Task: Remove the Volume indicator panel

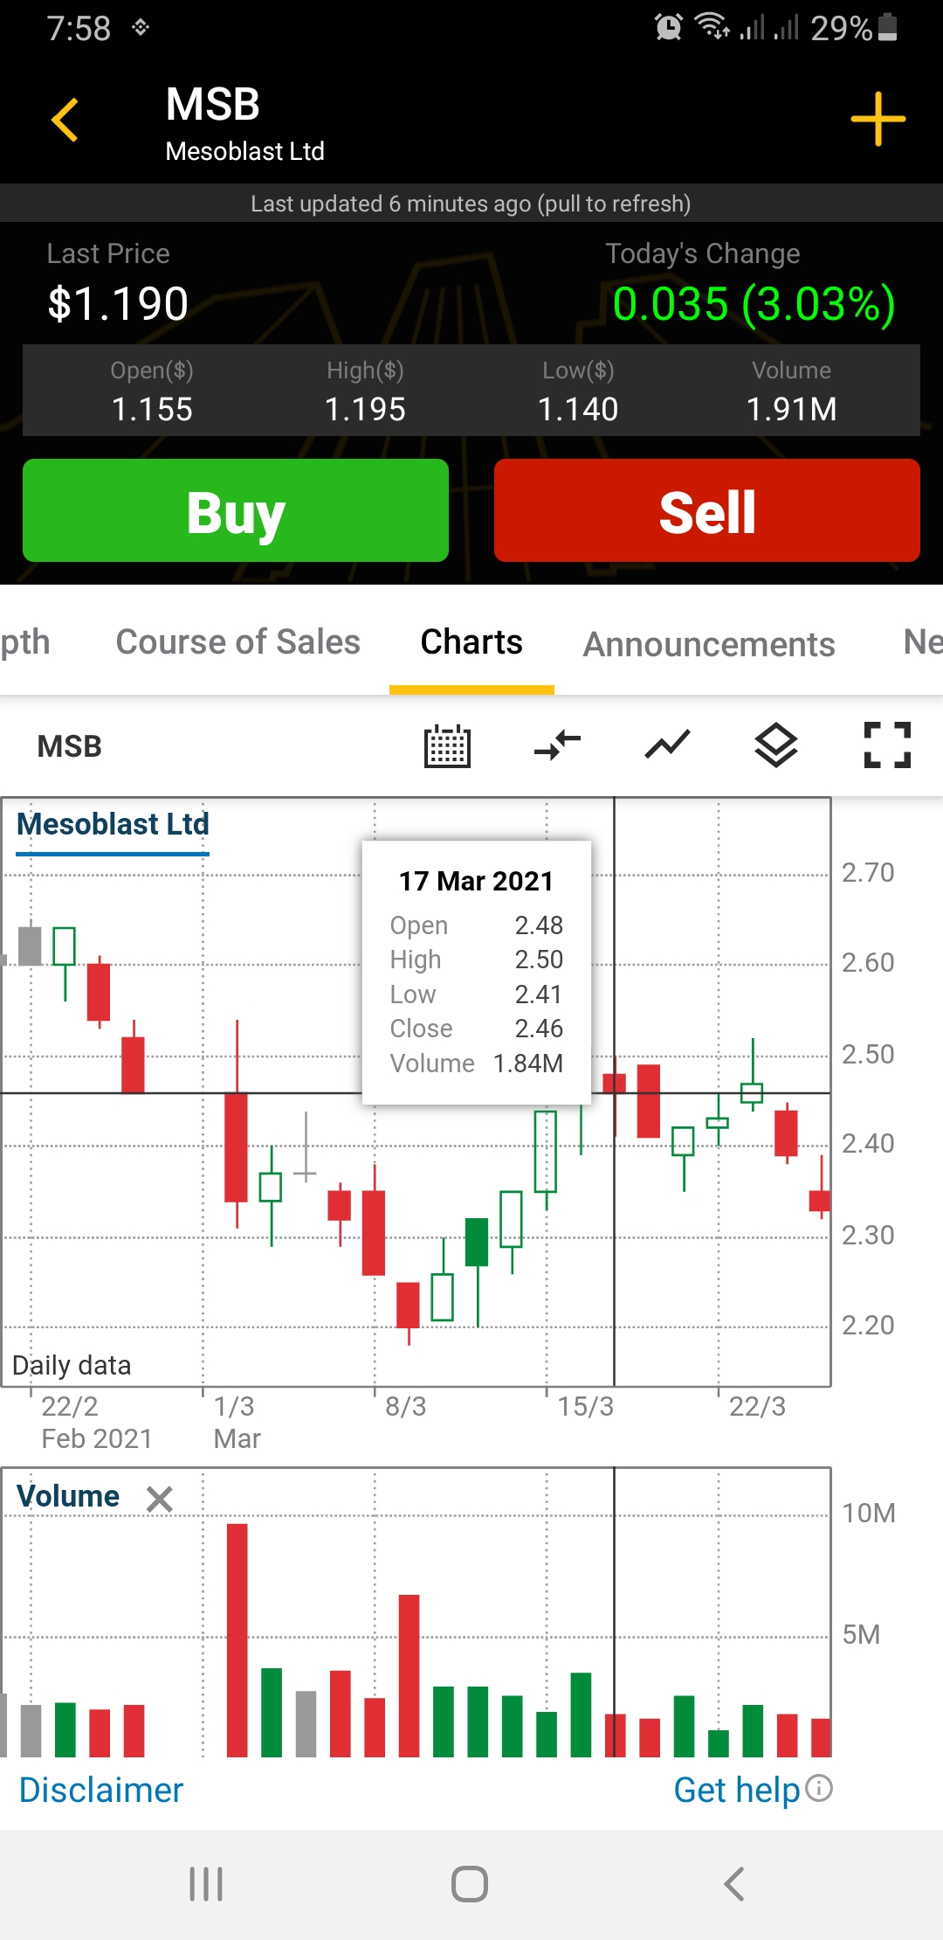Action: (160, 1500)
